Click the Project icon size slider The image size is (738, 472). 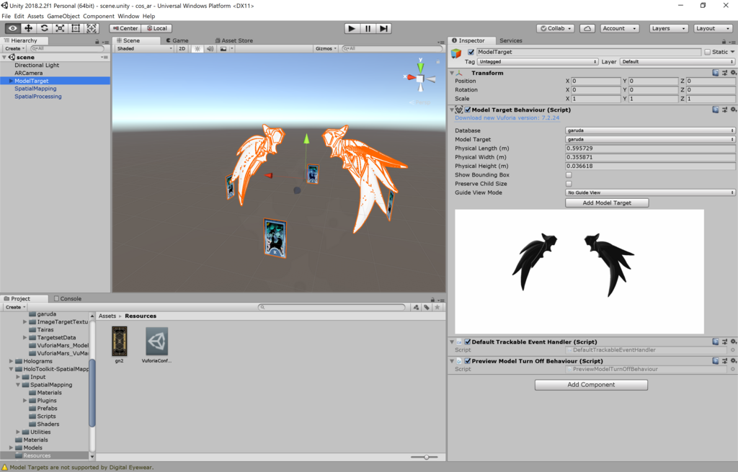424,457
